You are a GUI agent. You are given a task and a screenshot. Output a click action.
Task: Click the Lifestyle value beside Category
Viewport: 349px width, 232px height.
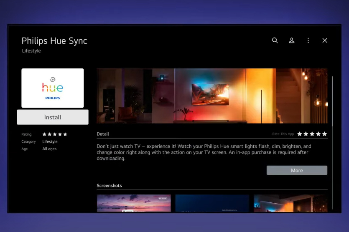click(50, 142)
